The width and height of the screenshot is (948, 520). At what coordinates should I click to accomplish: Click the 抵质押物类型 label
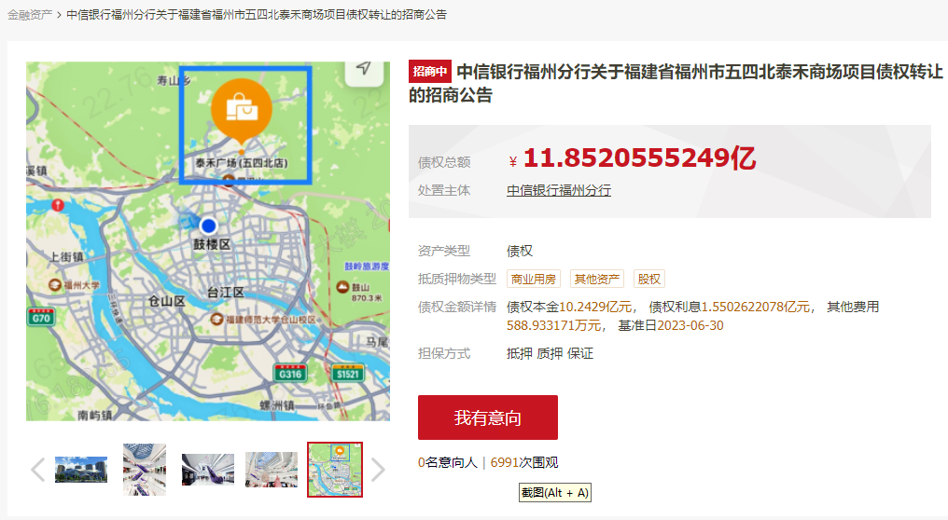click(457, 279)
